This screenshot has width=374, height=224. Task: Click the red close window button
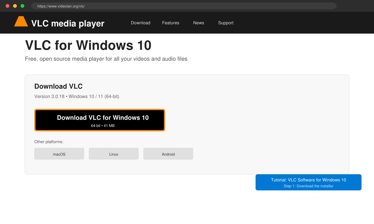tap(7, 6)
